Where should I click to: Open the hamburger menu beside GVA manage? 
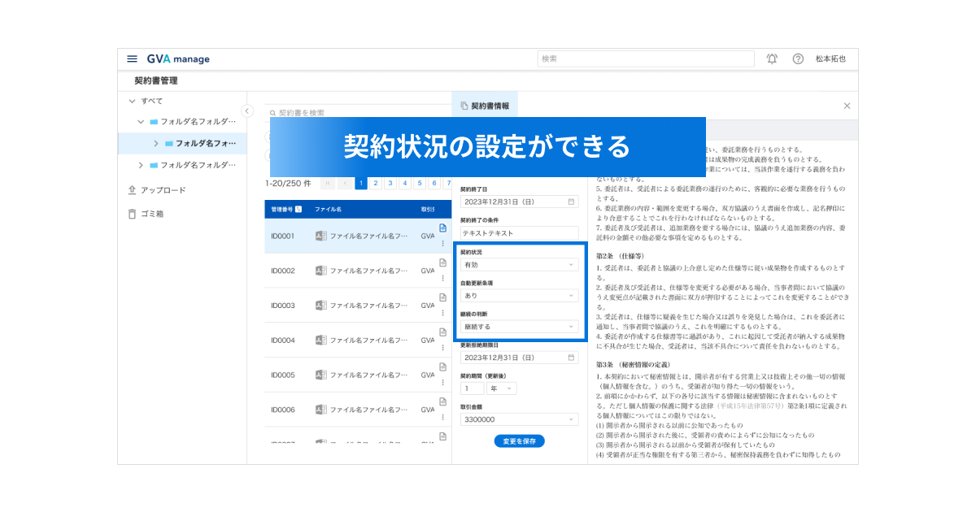coord(132,59)
